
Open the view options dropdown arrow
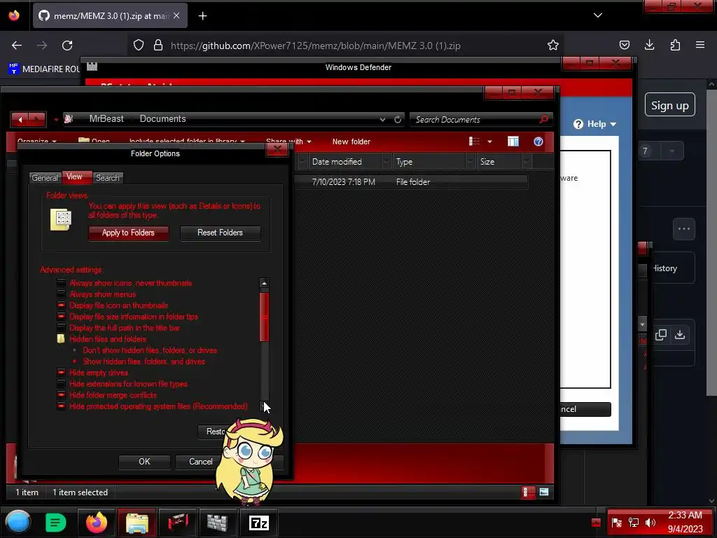tap(489, 142)
